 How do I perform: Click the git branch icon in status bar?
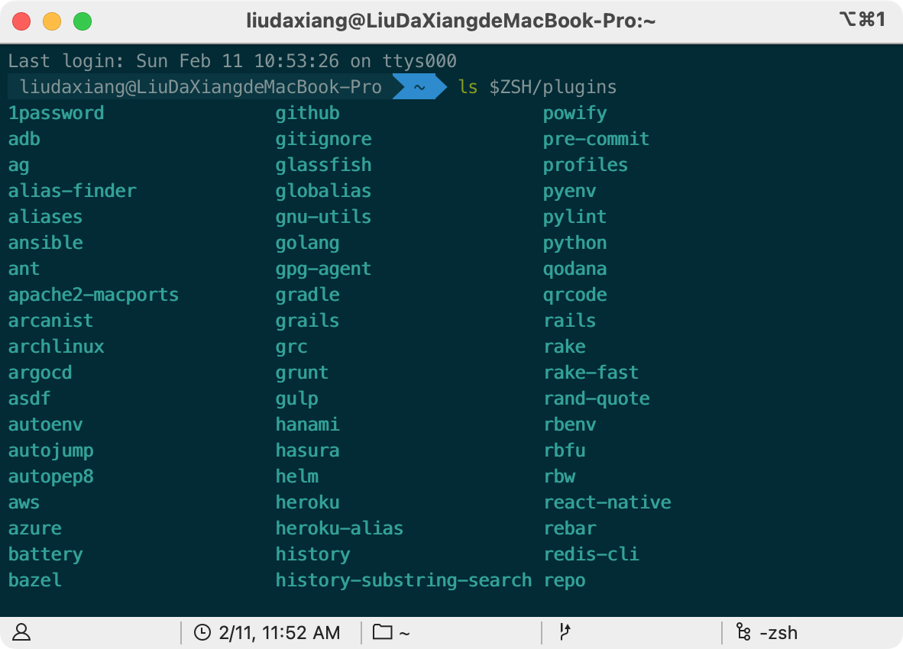click(565, 631)
